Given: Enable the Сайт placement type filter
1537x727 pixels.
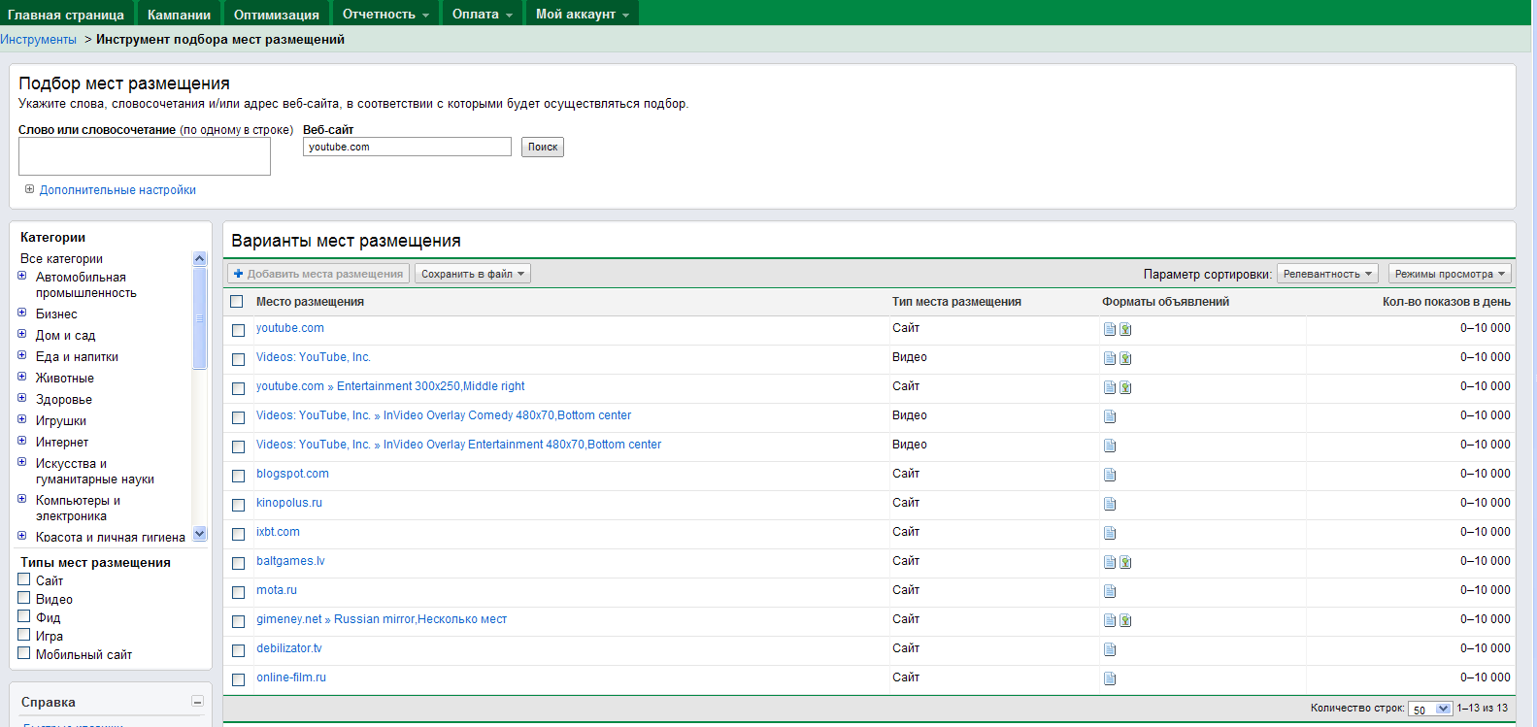Looking at the screenshot, I should tap(24, 579).
